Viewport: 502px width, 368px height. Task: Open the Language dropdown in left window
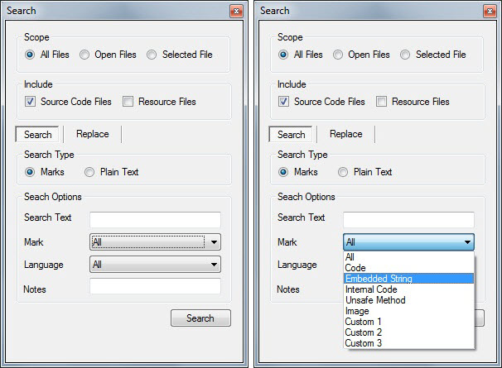215,265
